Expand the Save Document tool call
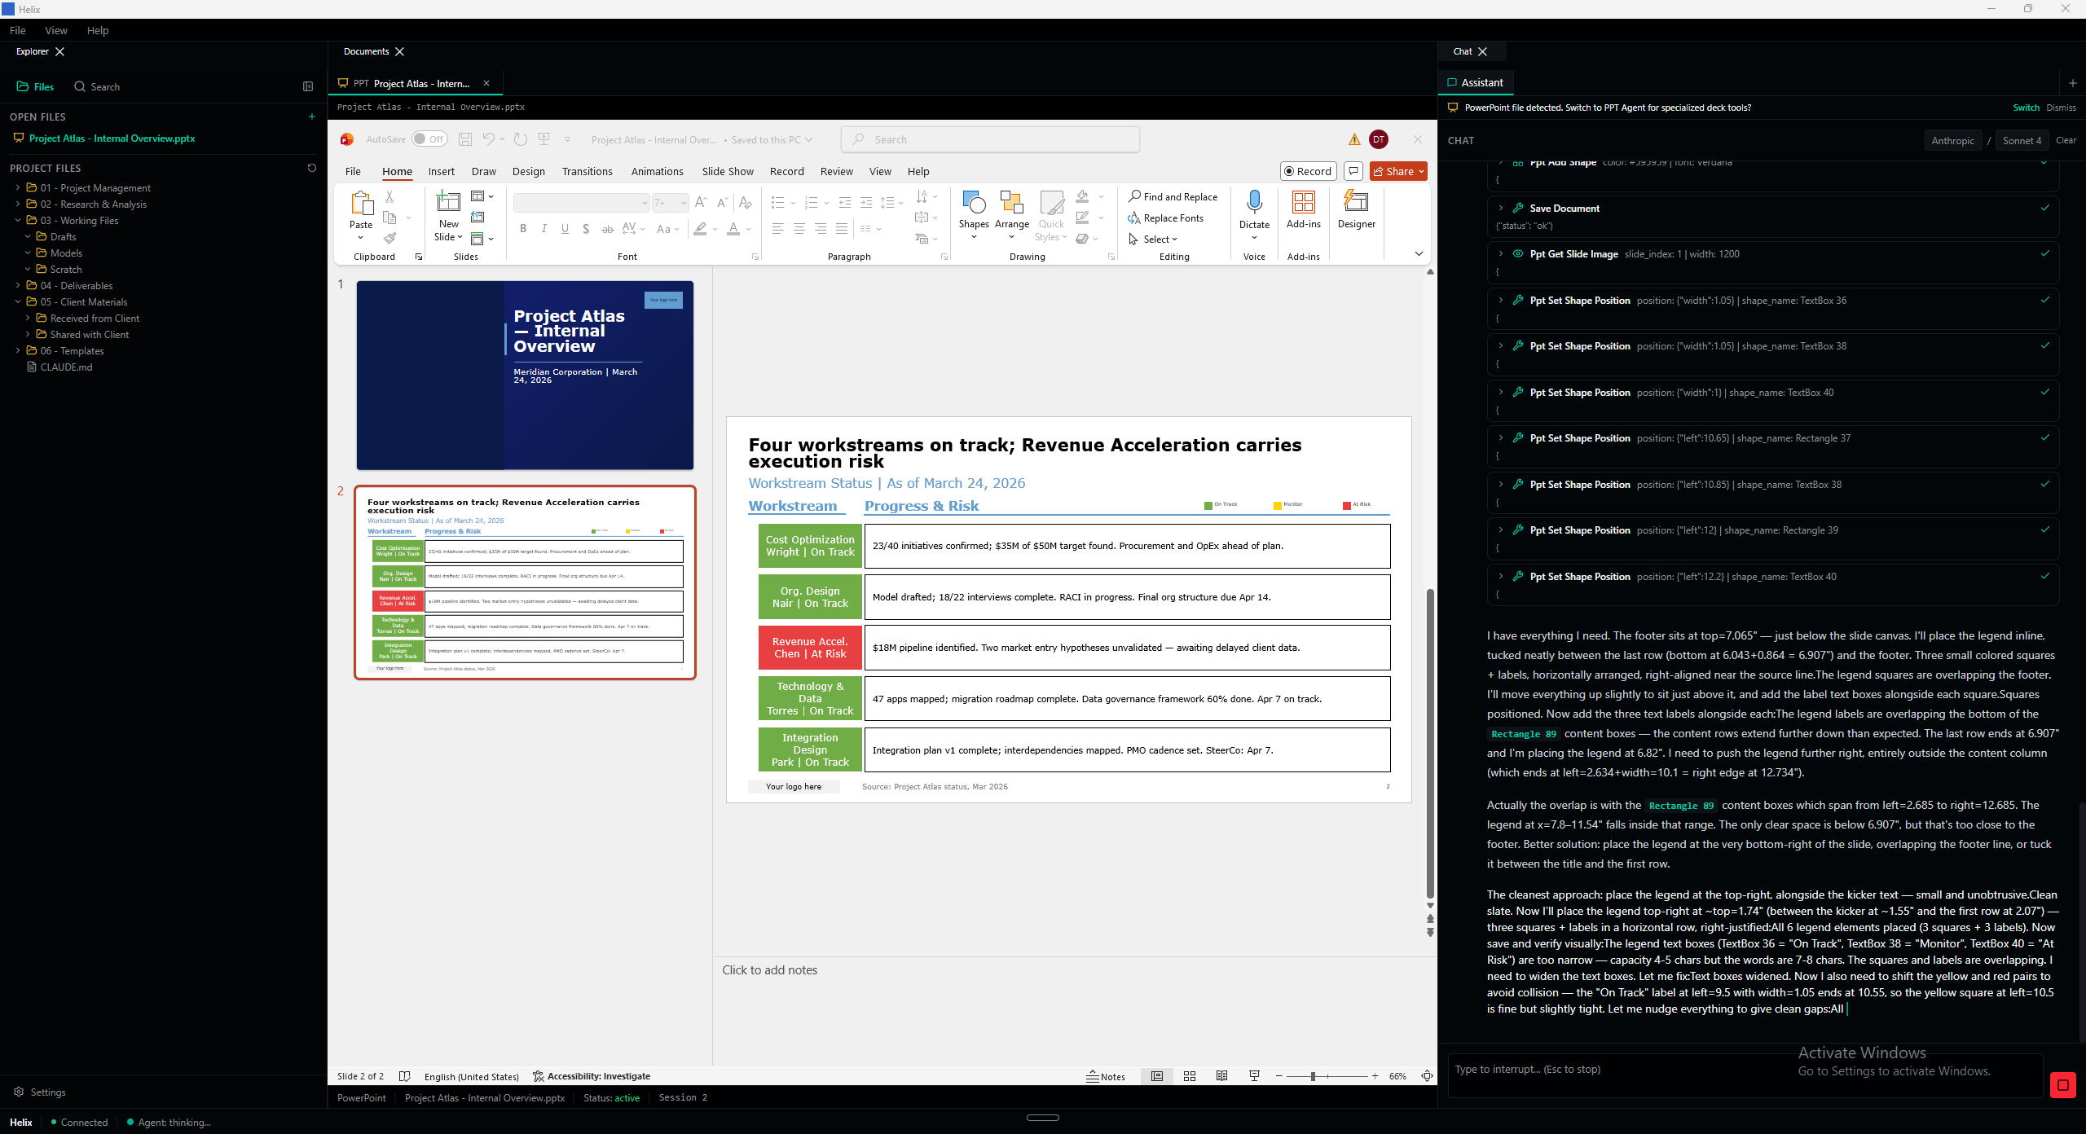The height and width of the screenshot is (1134, 2086). click(x=1500, y=208)
